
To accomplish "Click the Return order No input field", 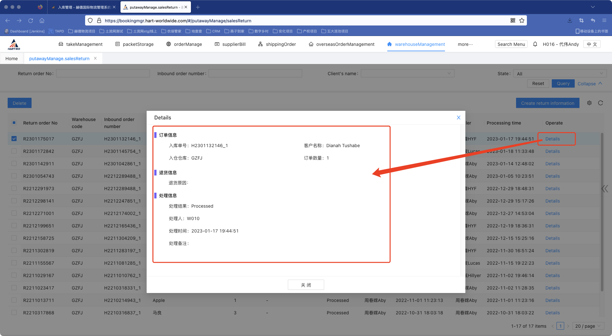I will click(103, 74).
